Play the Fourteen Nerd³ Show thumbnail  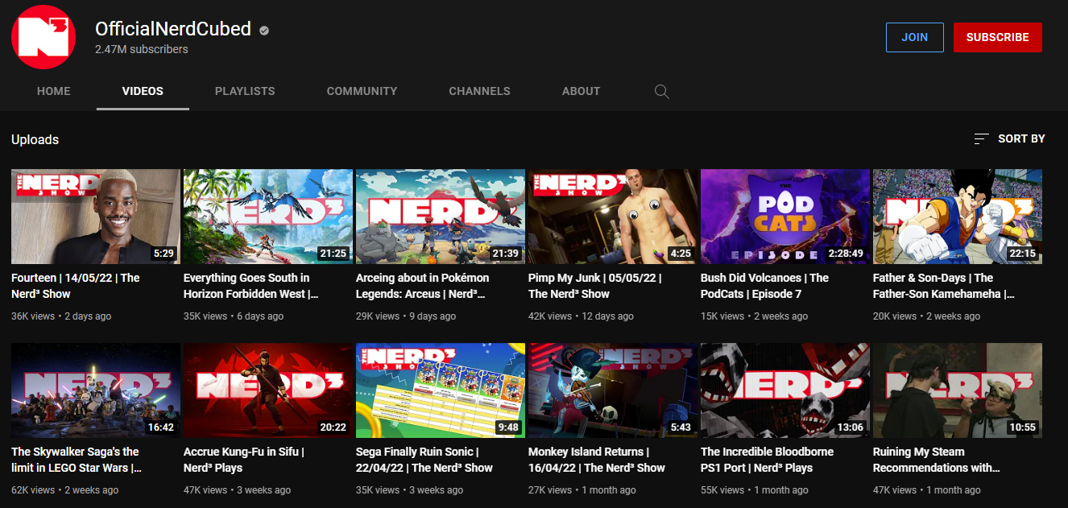[96, 217]
